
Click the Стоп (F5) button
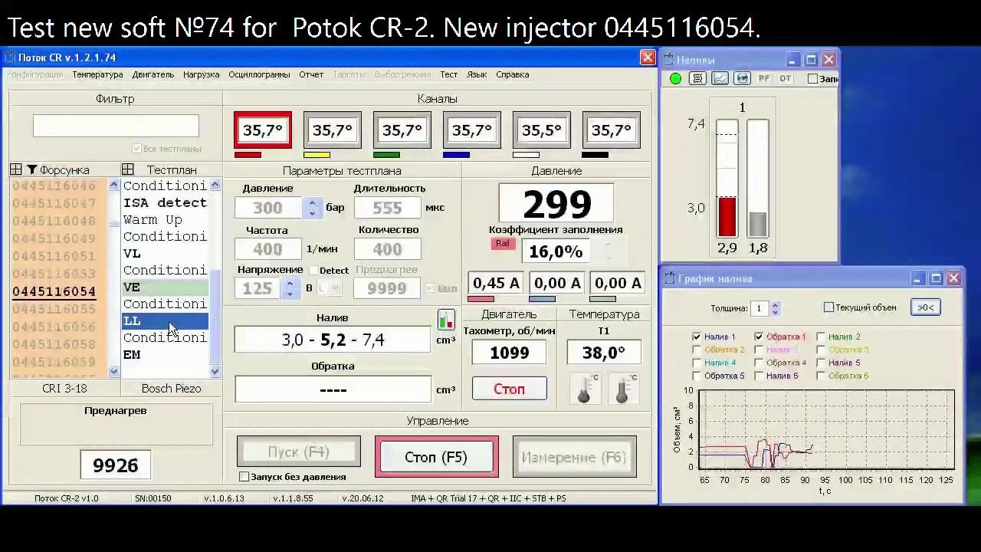click(436, 457)
